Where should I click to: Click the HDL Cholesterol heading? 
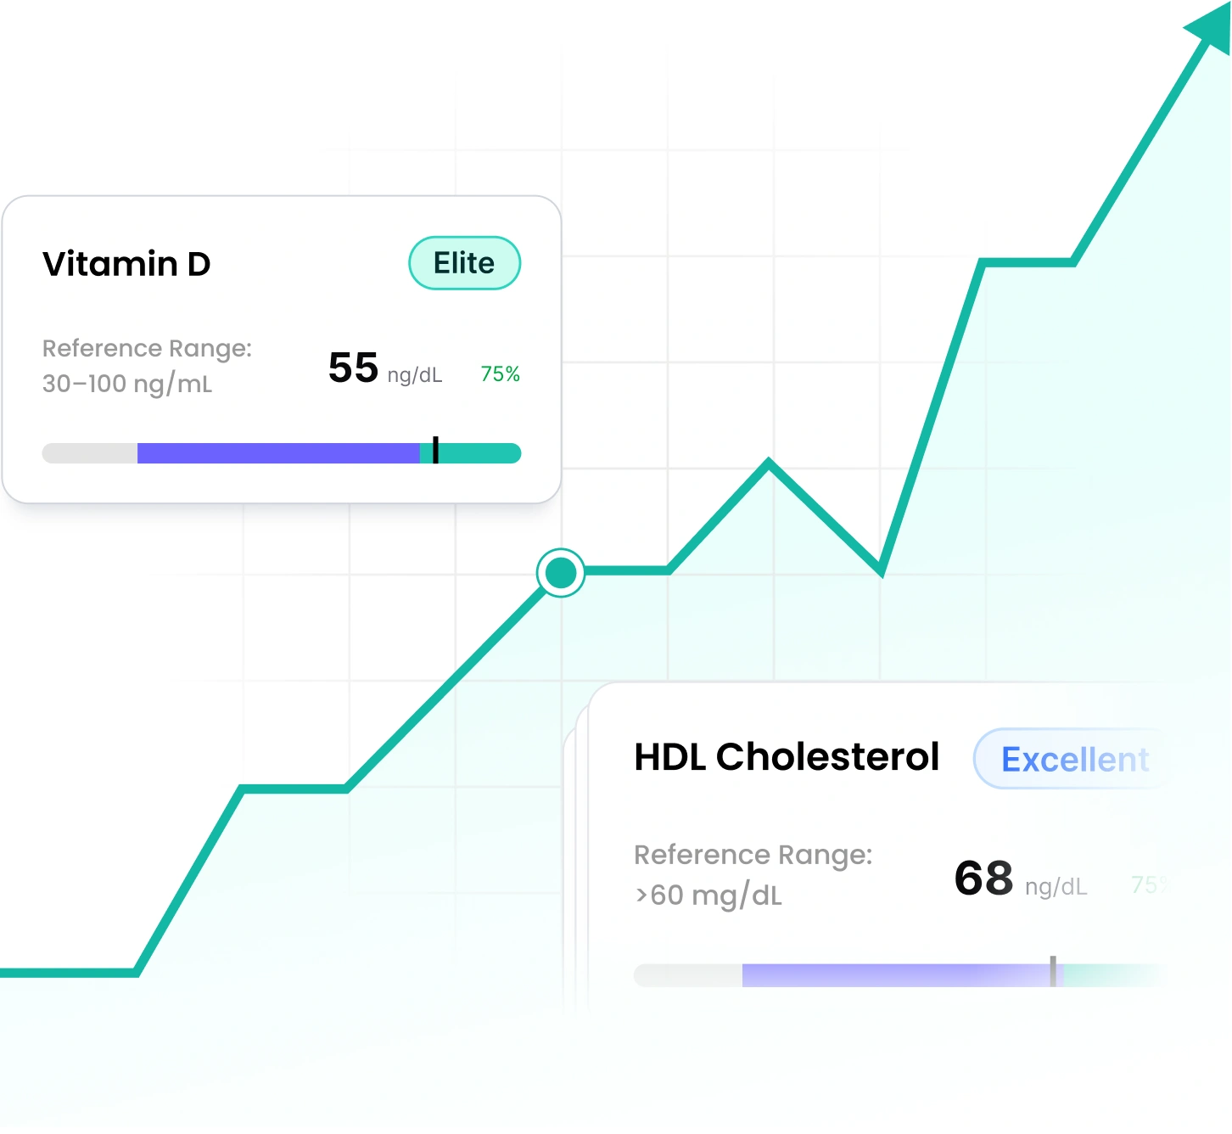pyautogui.click(x=787, y=757)
